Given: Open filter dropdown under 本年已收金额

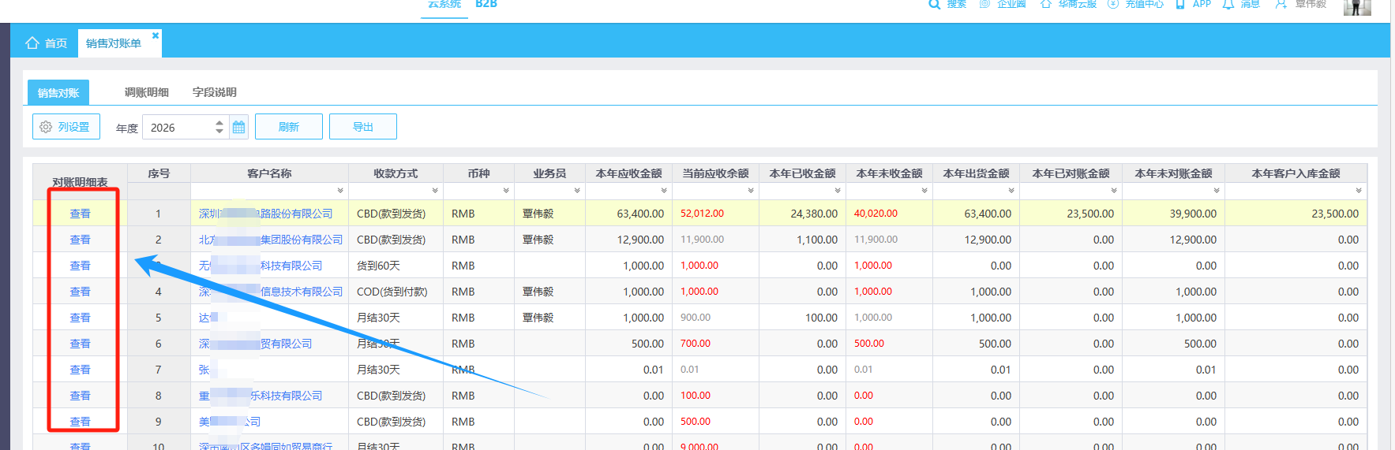Looking at the screenshot, I should [838, 191].
